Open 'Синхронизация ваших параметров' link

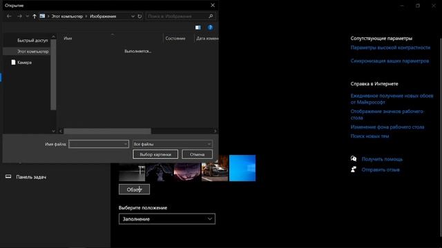click(390, 61)
